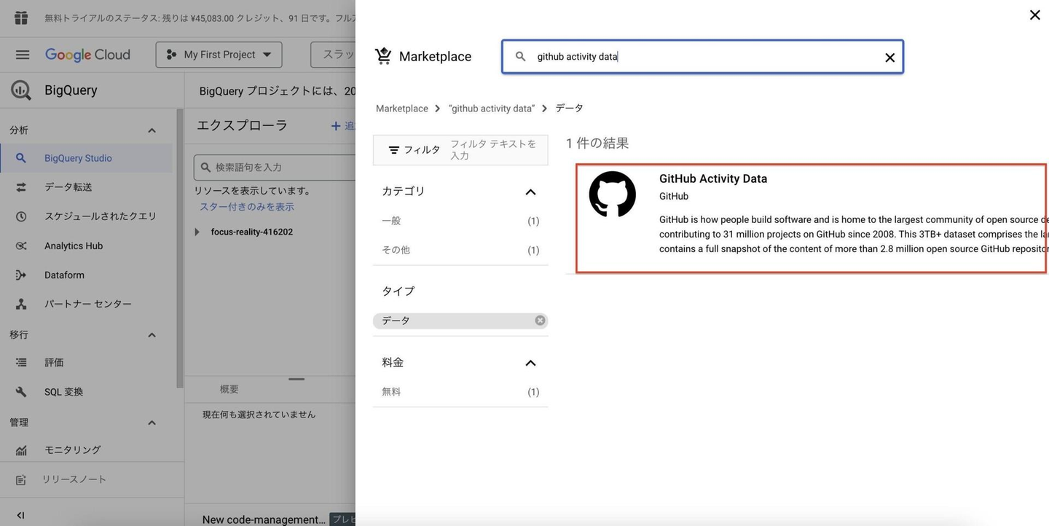Click the 1 件の結果 results count
This screenshot has height=526, width=1049.
pos(597,144)
